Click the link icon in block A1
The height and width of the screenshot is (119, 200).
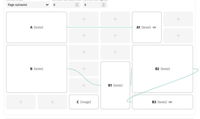click(154, 28)
